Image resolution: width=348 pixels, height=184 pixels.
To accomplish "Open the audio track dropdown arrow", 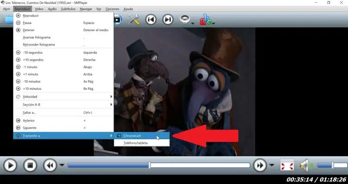I will [x=193, y=23].
